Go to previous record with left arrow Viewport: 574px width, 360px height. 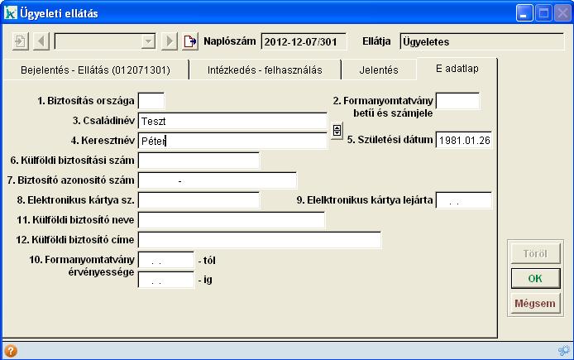click(x=41, y=41)
